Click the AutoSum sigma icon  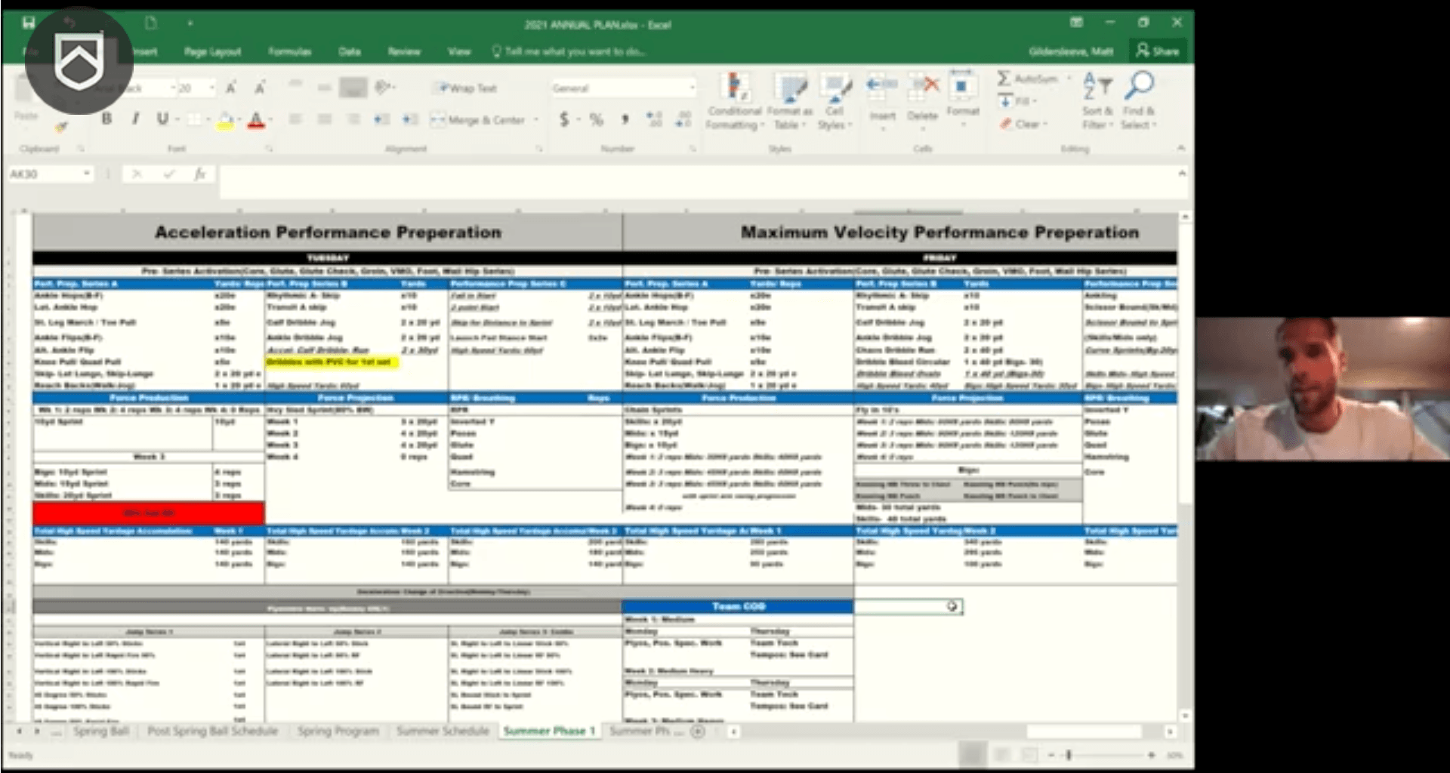[1004, 79]
